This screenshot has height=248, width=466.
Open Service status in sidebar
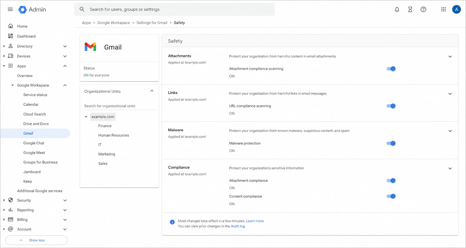click(x=35, y=95)
